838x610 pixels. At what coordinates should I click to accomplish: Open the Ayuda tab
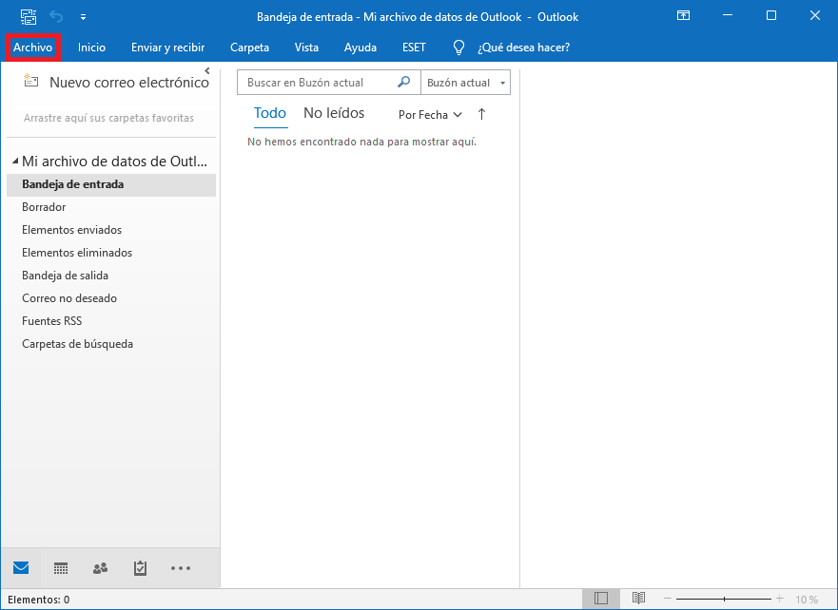coord(361,48)
